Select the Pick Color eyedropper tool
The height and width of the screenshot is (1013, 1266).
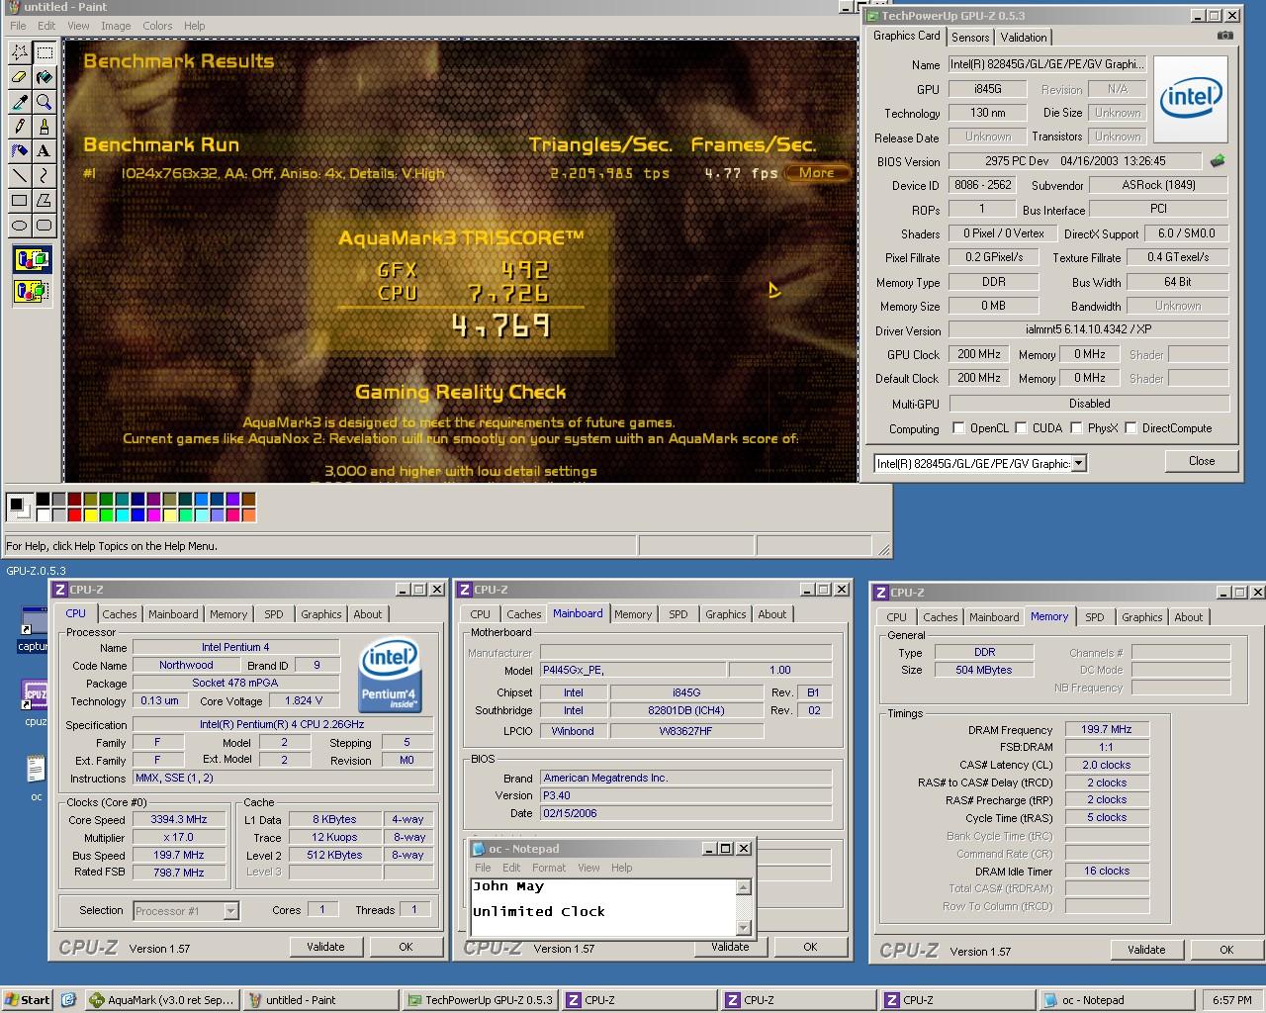(19, 102)
